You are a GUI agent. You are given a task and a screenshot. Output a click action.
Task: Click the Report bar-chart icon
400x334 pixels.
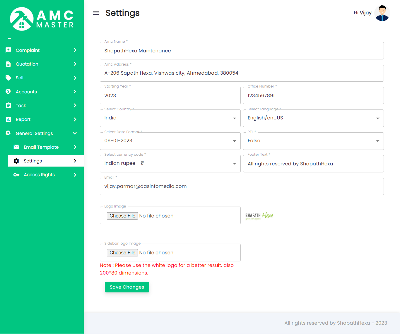[8, 119]
